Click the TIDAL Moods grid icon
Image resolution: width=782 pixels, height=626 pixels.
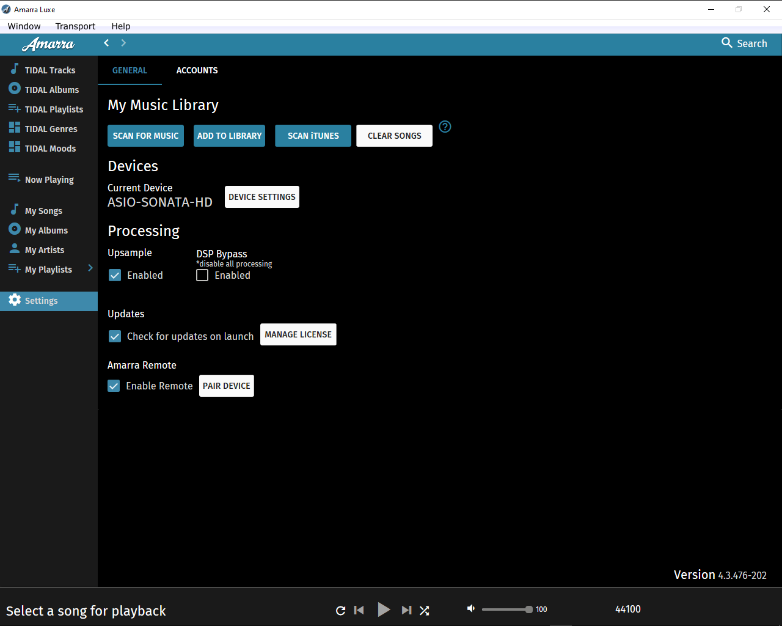pyautogui.click(x=14, y=147)
